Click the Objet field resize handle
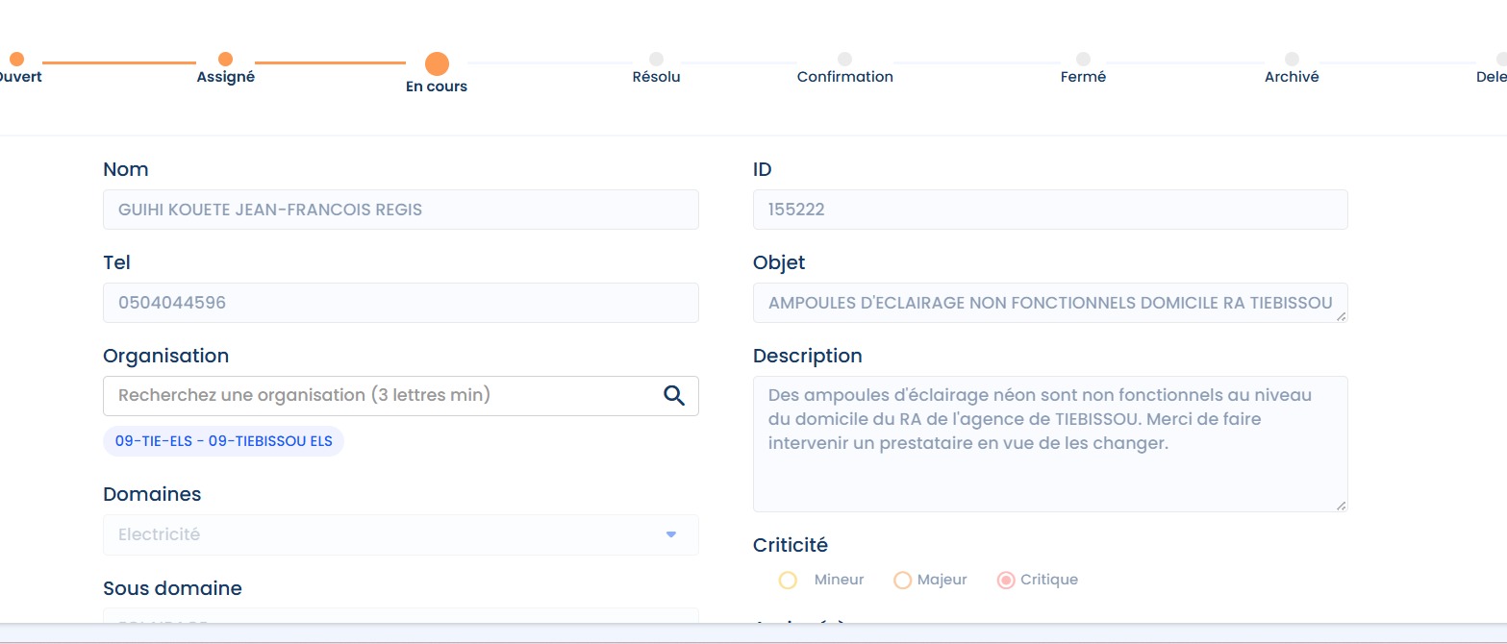 point(1341,315)
